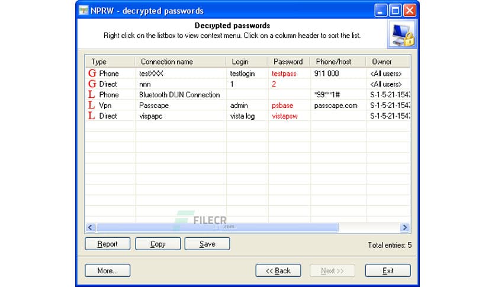Sort list by Connection name header
495x287 pixels.
[x=180, y=62]
